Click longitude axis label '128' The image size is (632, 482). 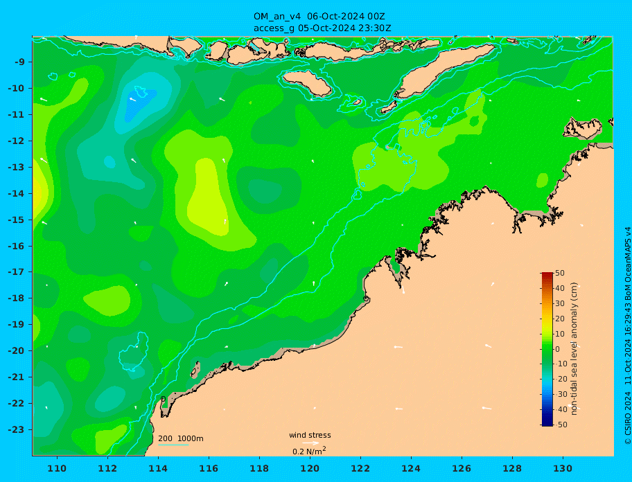coord(512,468)
